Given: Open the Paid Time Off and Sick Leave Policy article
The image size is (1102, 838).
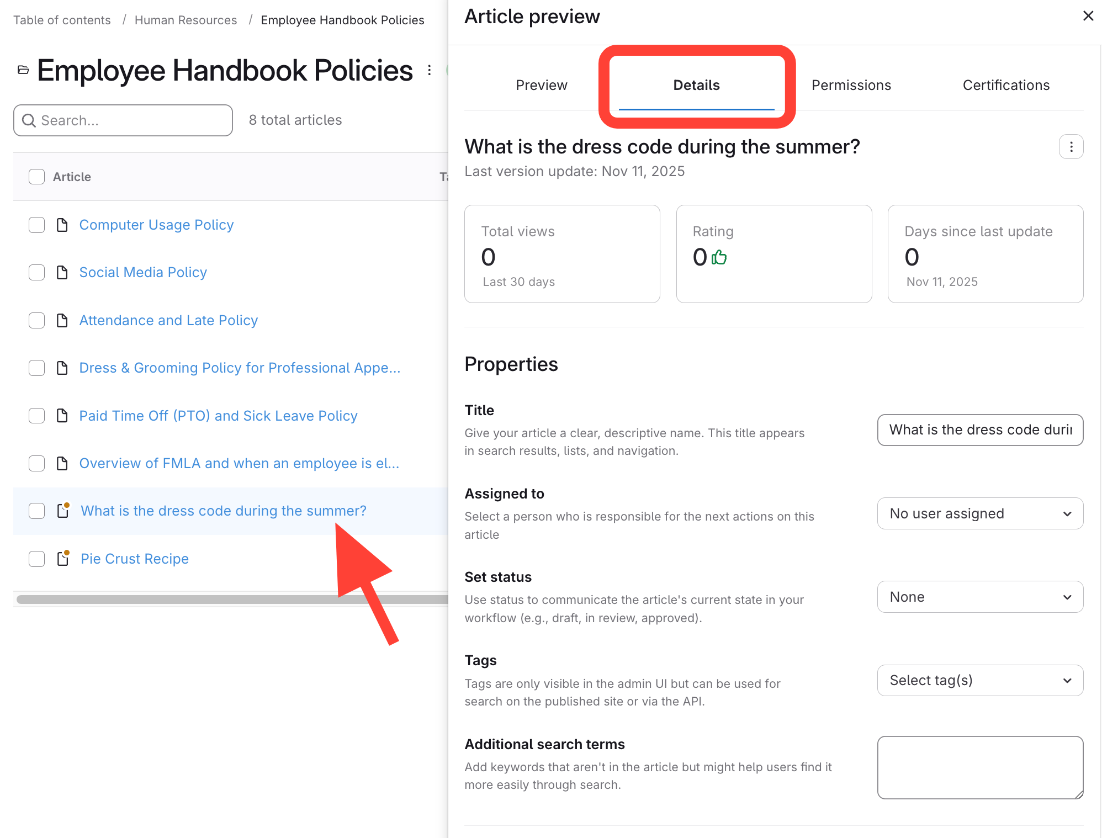Looking at the screenshot, I should [218, 416].
